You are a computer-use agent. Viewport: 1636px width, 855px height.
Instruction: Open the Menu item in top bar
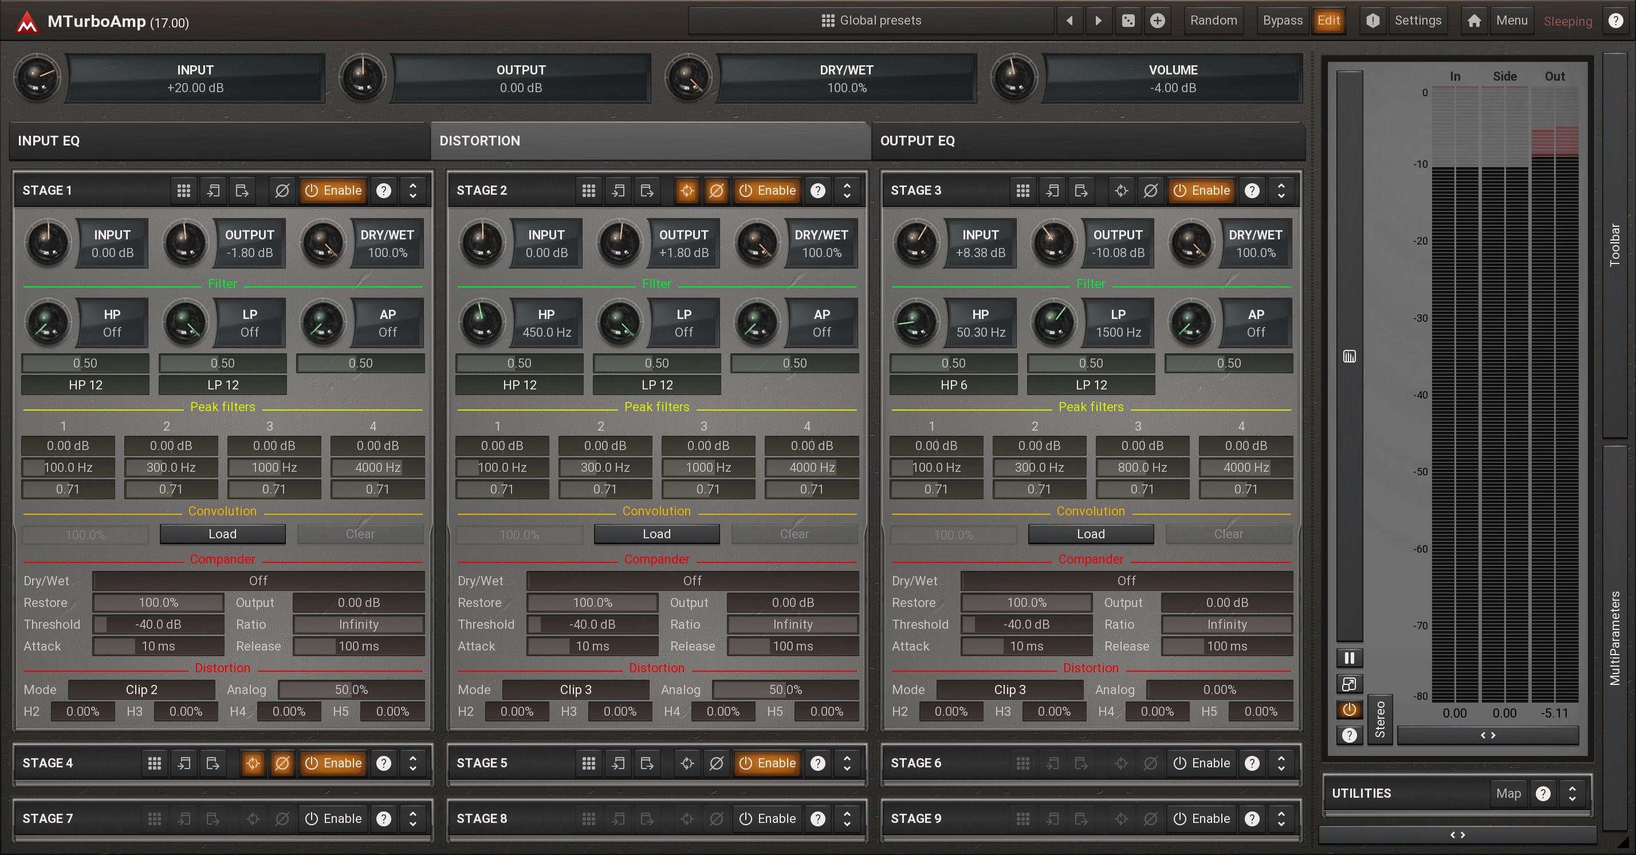point(1511,21)
